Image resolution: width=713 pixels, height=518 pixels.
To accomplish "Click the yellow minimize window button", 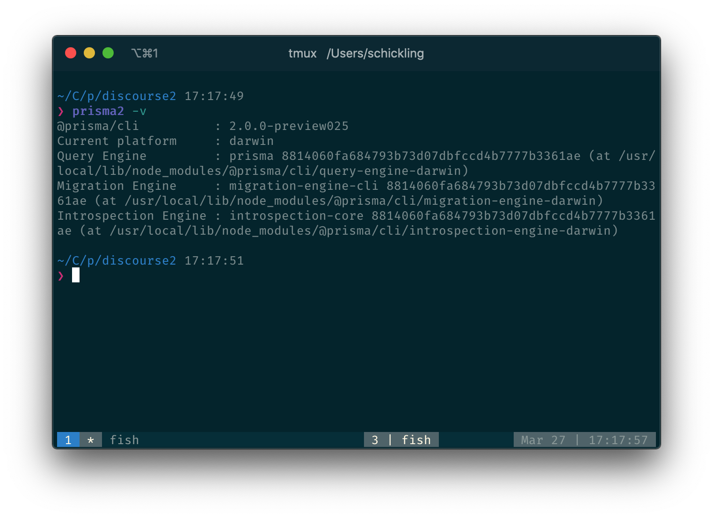I will click(89, 53).
